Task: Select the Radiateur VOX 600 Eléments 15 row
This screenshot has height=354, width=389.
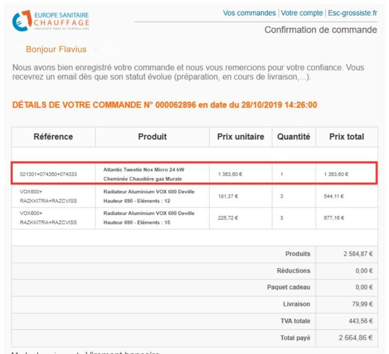Action: tap(148, 218)
